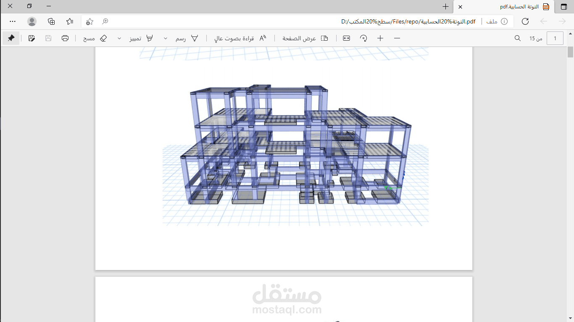Select the Erase (مسح) tool
The height and width of the screenshot is (322, 574).
(x=95, y=38)
